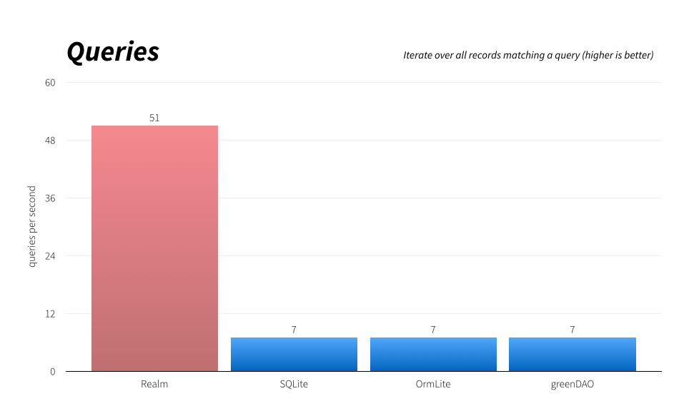Click the "queries per second" axis label
The height and width of the screenshot is (411, 679).
tap(32, 227)
